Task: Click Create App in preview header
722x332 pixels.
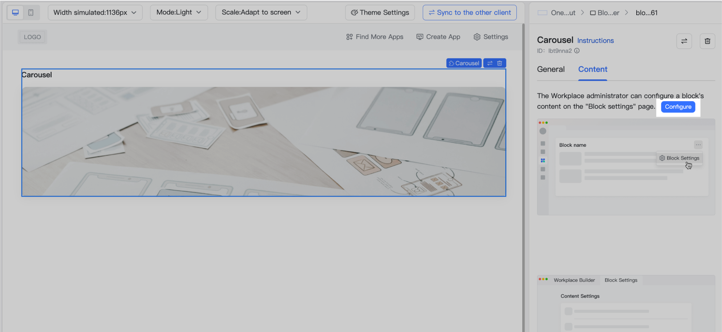Action: point(438,37)
